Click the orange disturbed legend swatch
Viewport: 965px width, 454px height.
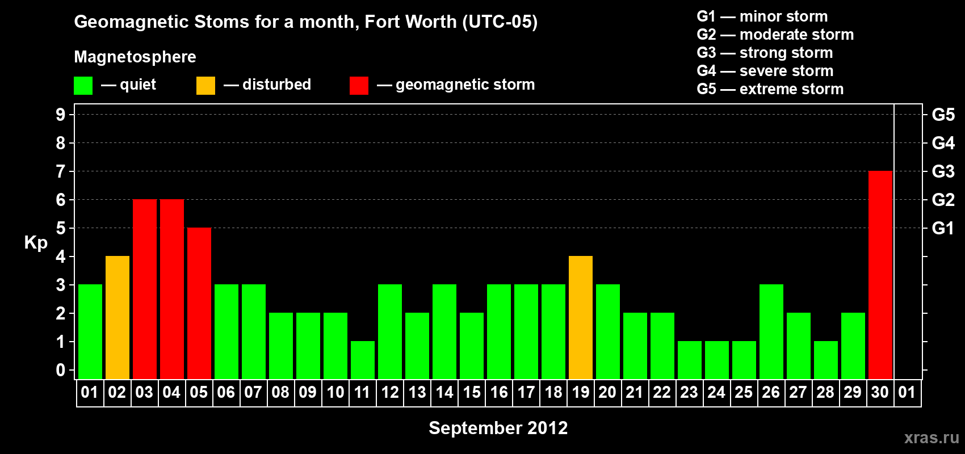(206, 86)
